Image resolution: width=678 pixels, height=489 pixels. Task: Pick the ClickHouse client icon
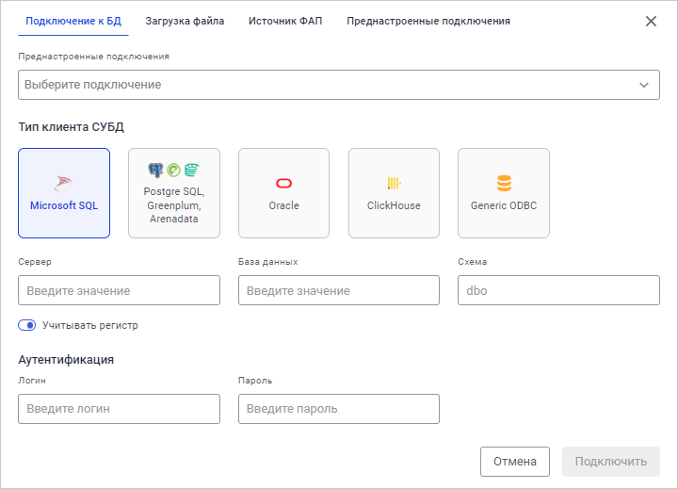pos(394,184)
